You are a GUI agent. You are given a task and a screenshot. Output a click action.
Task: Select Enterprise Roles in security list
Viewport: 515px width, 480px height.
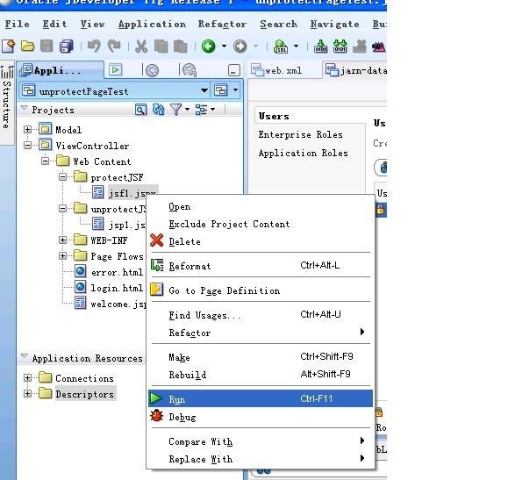coord(301,135)
